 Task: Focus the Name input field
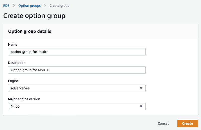[77, 52]
